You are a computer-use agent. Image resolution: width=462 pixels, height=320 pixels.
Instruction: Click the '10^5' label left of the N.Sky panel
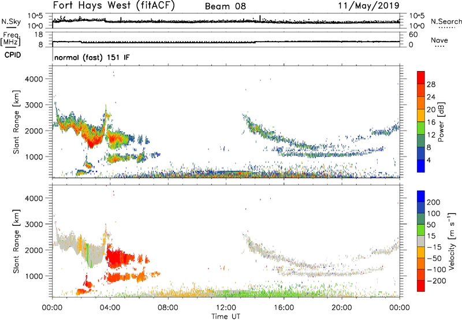tap(35, 16)
